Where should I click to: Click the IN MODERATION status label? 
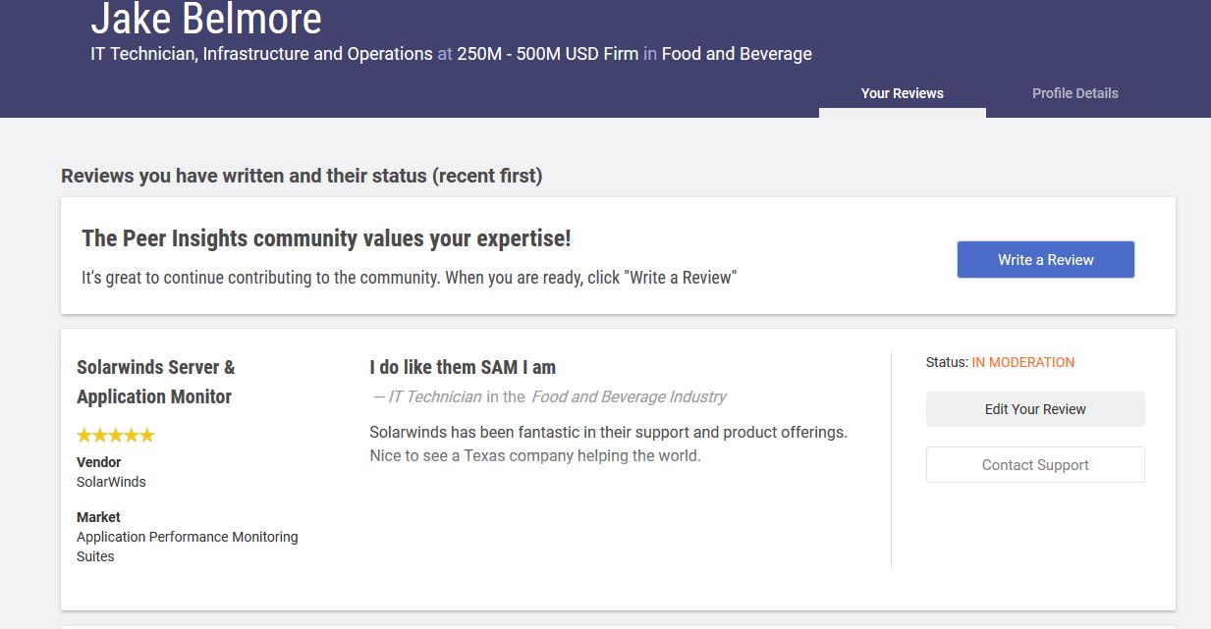[1022, 362]
